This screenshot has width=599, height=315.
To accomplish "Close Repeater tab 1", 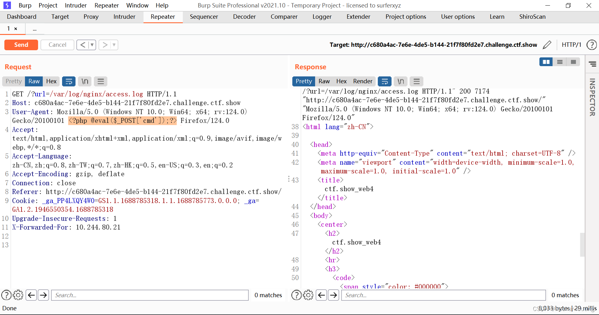I will coord(16,29).
